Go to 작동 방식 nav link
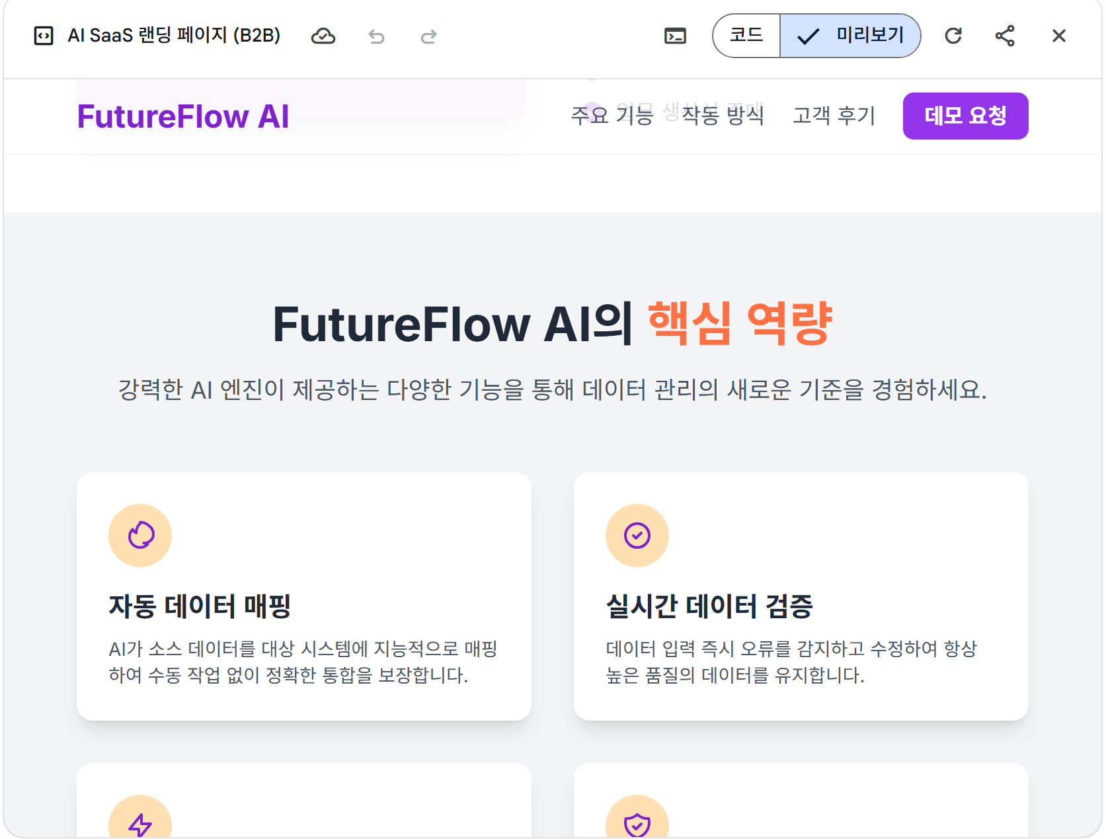Screen dimensions: 1106x839 723,116
